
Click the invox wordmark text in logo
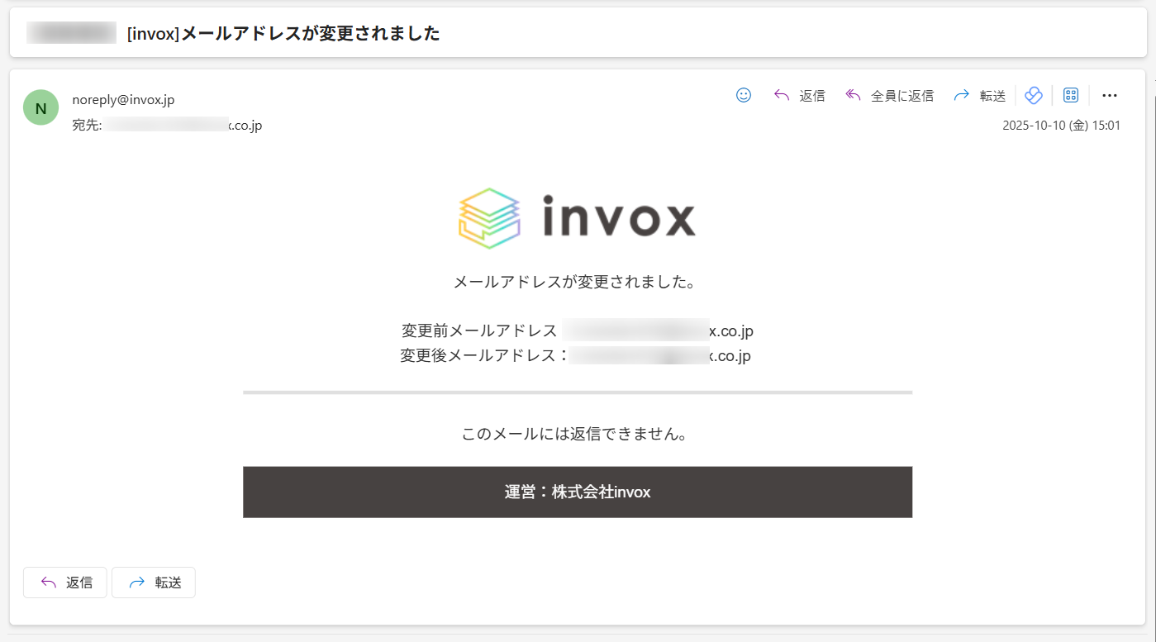coord(619,218)
